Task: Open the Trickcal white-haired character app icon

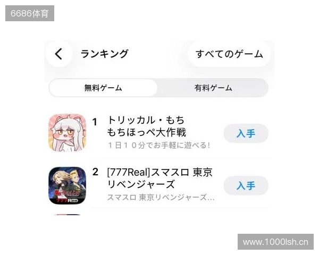Action: (x=68, y=132)
